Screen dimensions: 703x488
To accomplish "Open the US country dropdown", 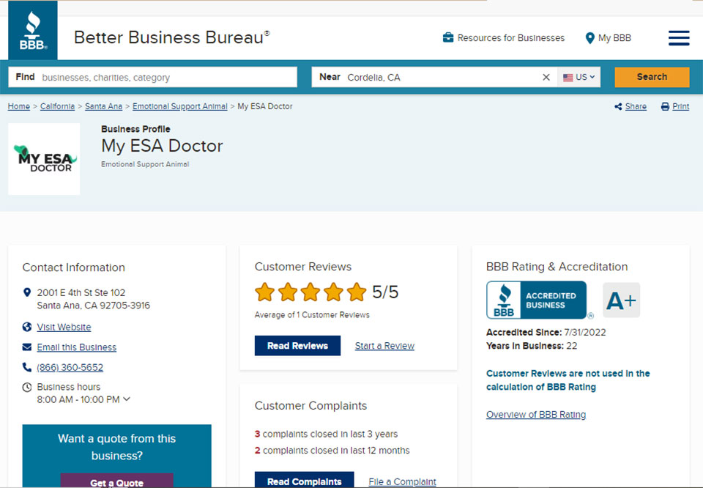I will (x=579, y=78).
